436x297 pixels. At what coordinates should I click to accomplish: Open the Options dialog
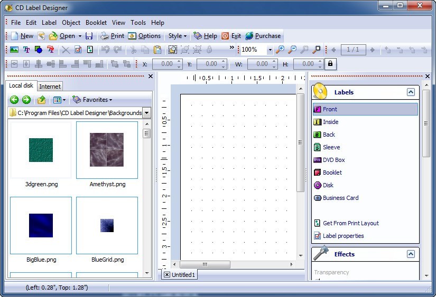(x=144, y=36)
